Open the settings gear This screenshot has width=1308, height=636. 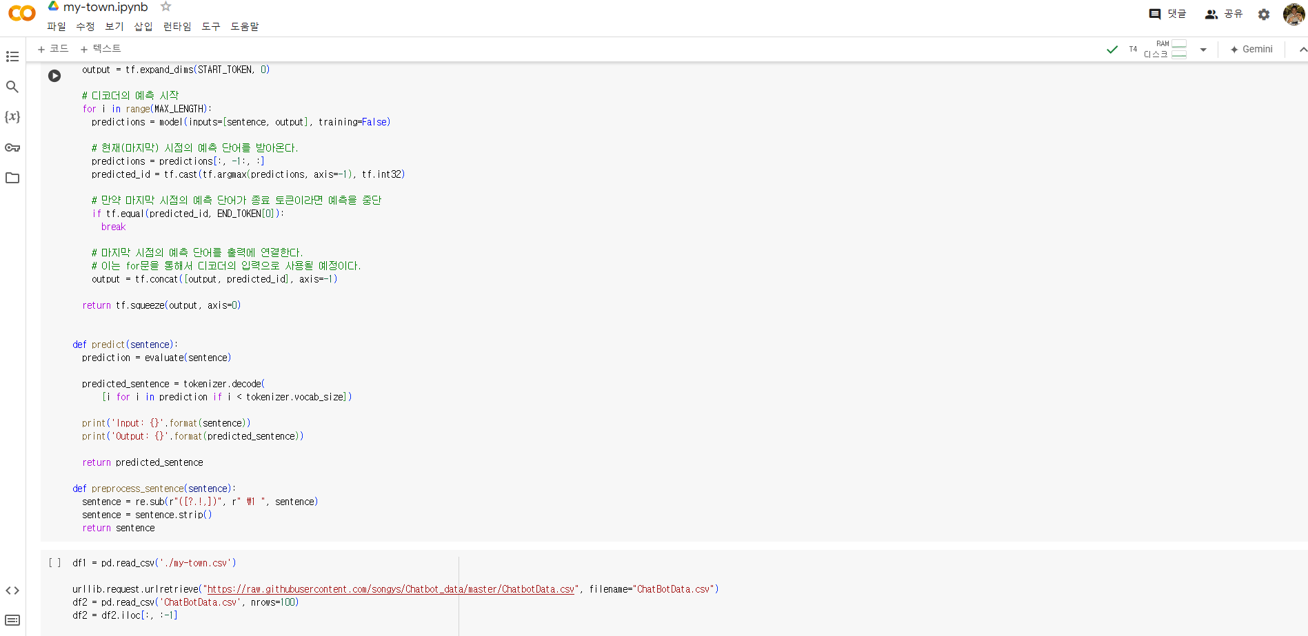click(x=1263, y=14)
